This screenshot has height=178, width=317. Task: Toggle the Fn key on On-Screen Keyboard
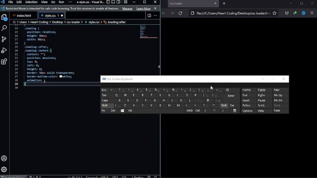click(x=104, y=111)
